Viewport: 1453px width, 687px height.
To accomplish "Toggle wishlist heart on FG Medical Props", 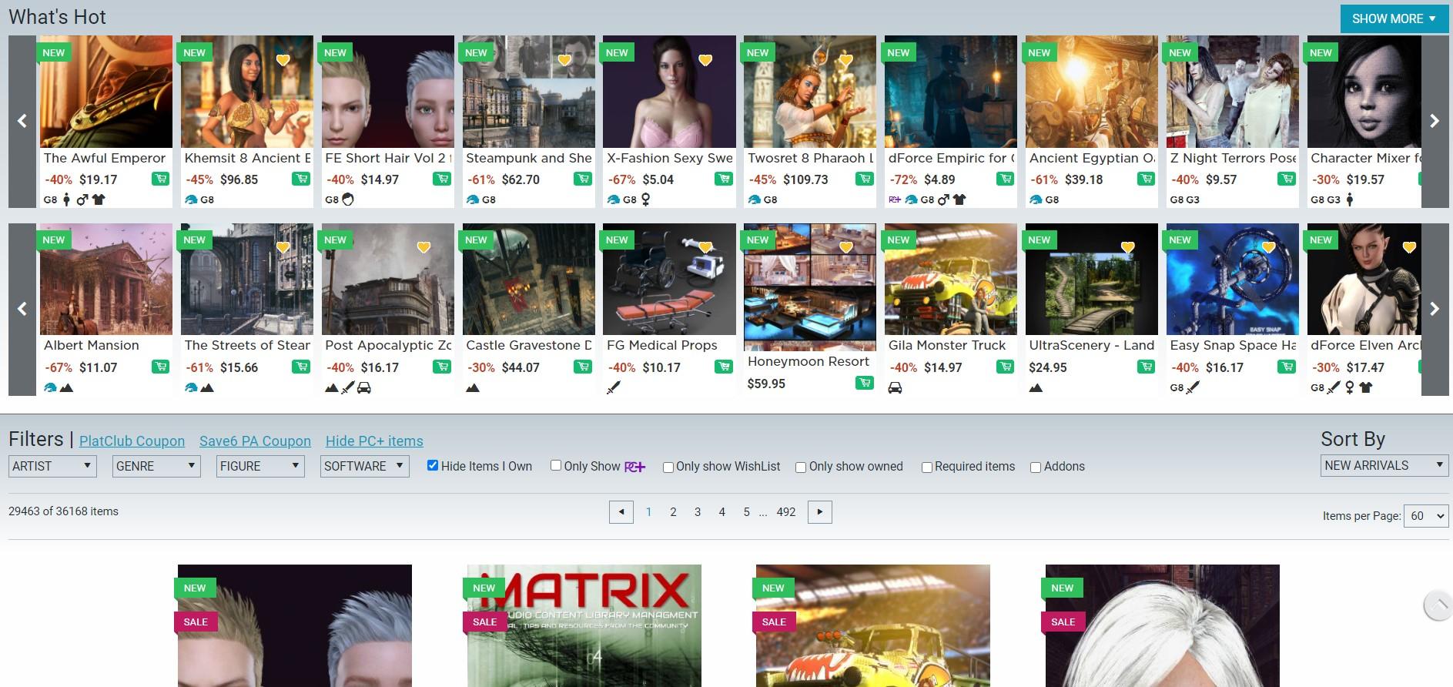I will [x=705, y=247].
